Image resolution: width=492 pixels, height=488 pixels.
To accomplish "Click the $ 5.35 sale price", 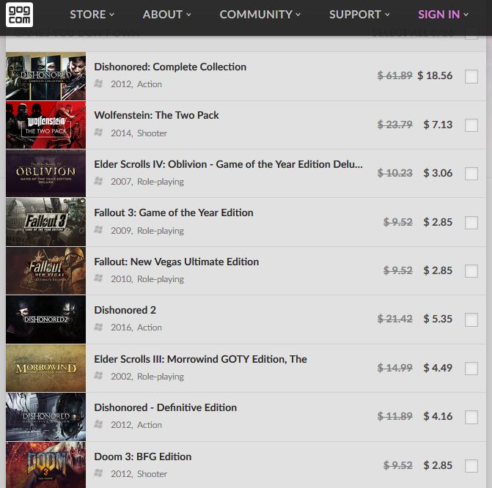I will click(x=438, y=319).
